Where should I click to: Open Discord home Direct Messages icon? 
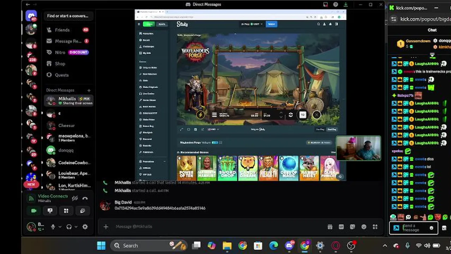pos(31,16)
